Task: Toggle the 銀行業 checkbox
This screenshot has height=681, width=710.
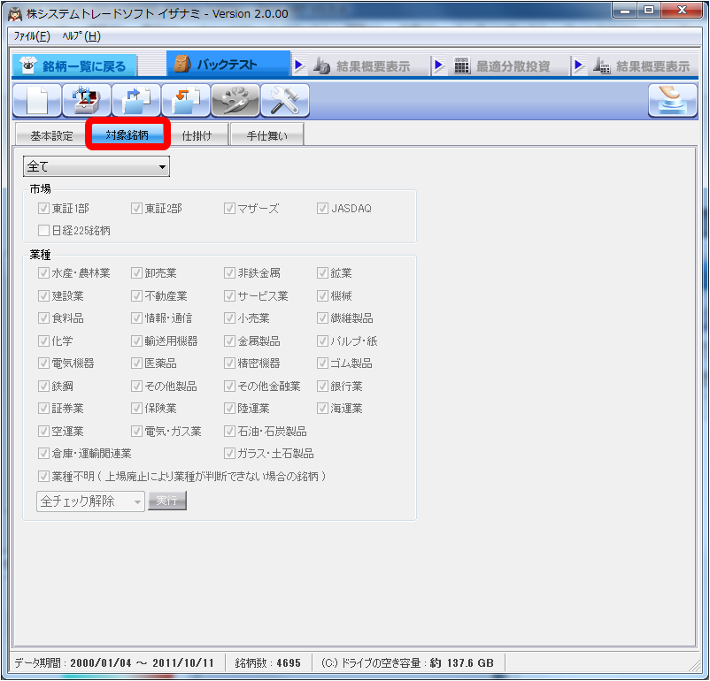Action: coord(322,386)
